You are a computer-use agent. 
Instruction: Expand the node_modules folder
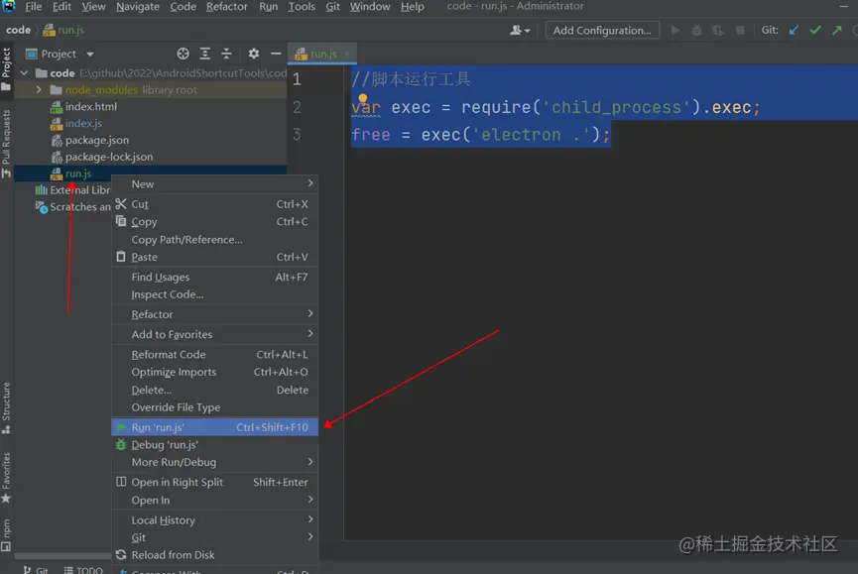click(x=39, y=89)
